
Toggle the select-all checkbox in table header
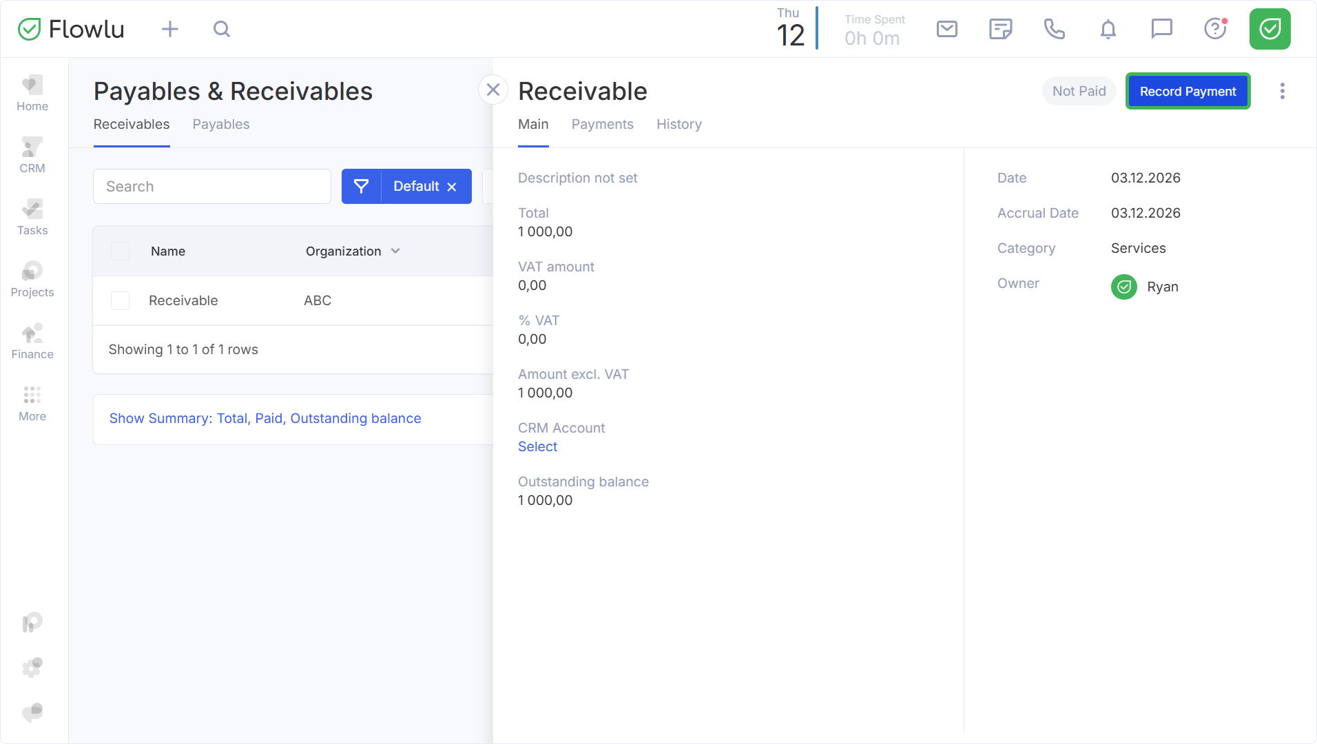pyautogui.click(x=121, y=251)
